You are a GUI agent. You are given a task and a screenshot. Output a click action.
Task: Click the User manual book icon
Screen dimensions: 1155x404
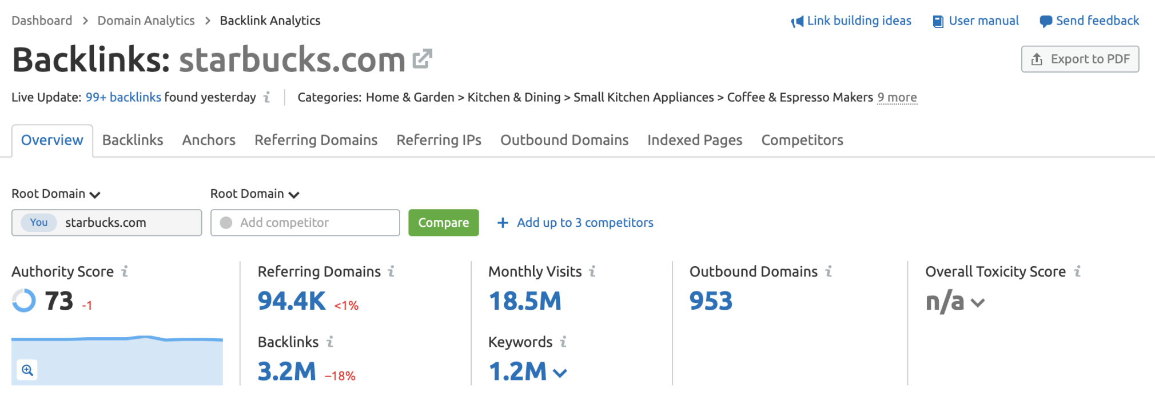pos(938,22)
